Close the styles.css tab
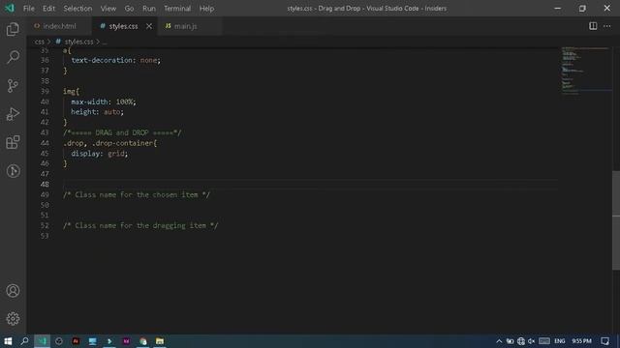This screenshot has width=620, height=348. pyautogui.click(x=149, y=26)
